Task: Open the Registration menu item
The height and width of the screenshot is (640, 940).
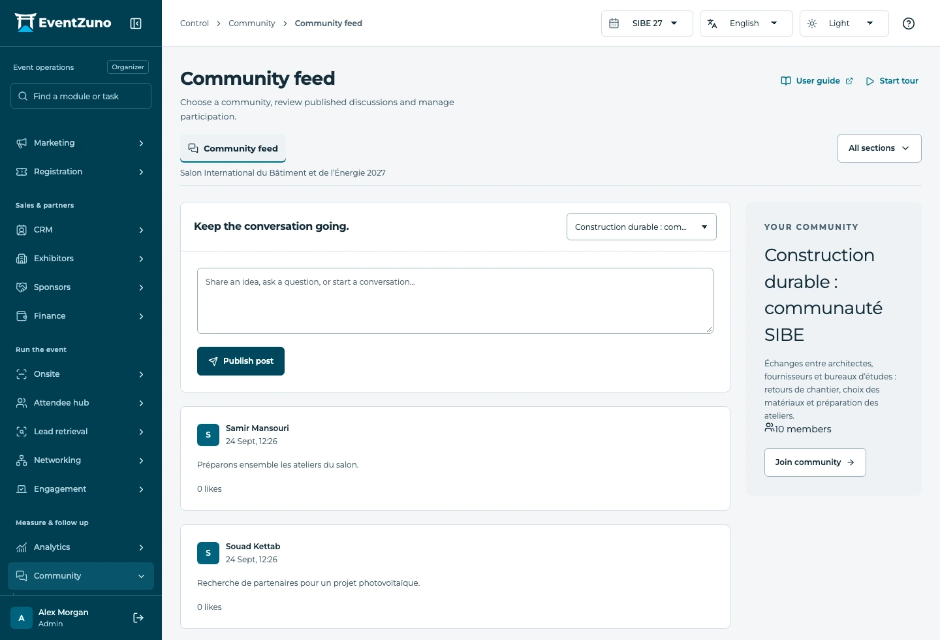Action: tap(81, 172)
